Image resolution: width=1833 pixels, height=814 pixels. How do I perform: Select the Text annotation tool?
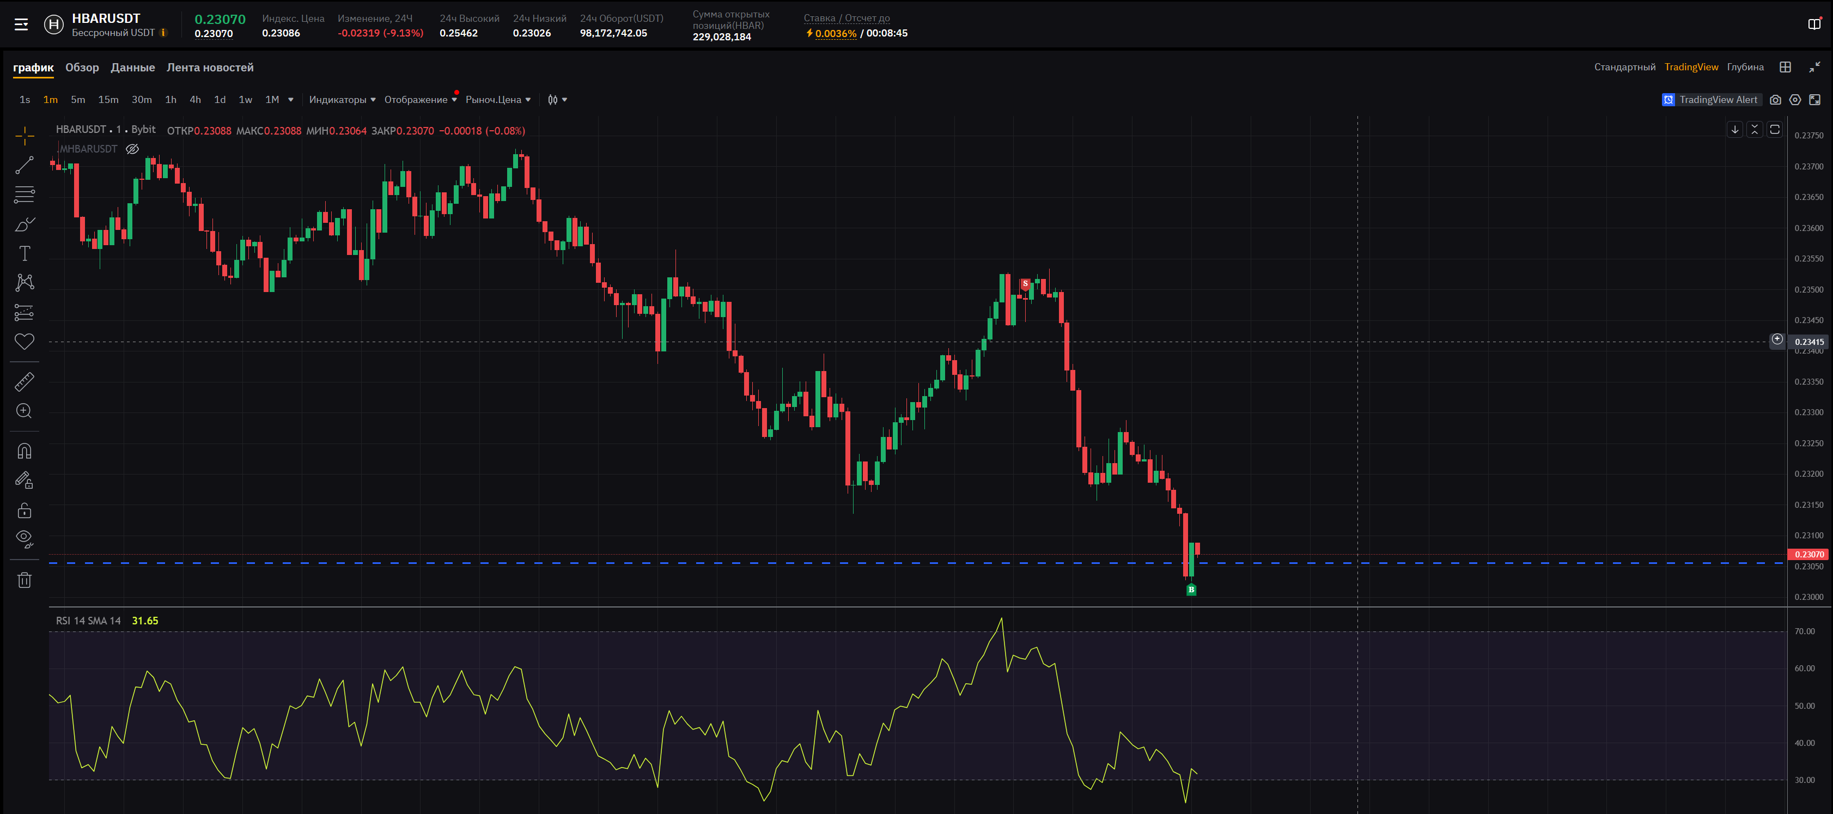point(24,253)
